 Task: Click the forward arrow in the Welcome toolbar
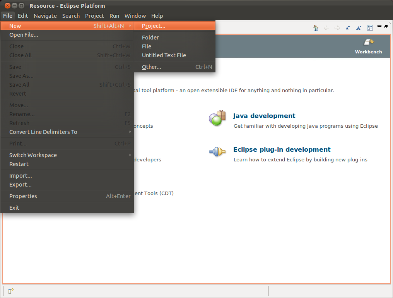337,28
